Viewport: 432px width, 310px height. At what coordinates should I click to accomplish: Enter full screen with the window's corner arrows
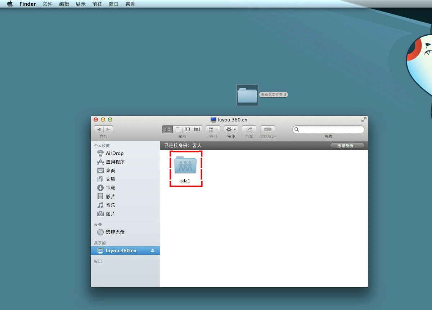364,119
